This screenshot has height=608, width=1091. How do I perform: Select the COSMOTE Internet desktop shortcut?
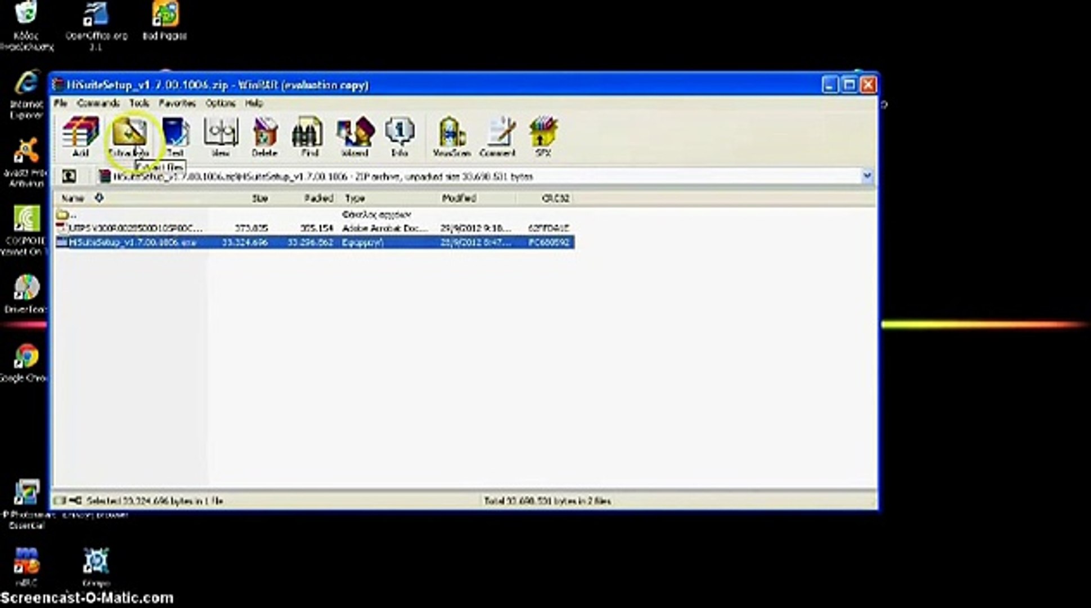point(25,231)
